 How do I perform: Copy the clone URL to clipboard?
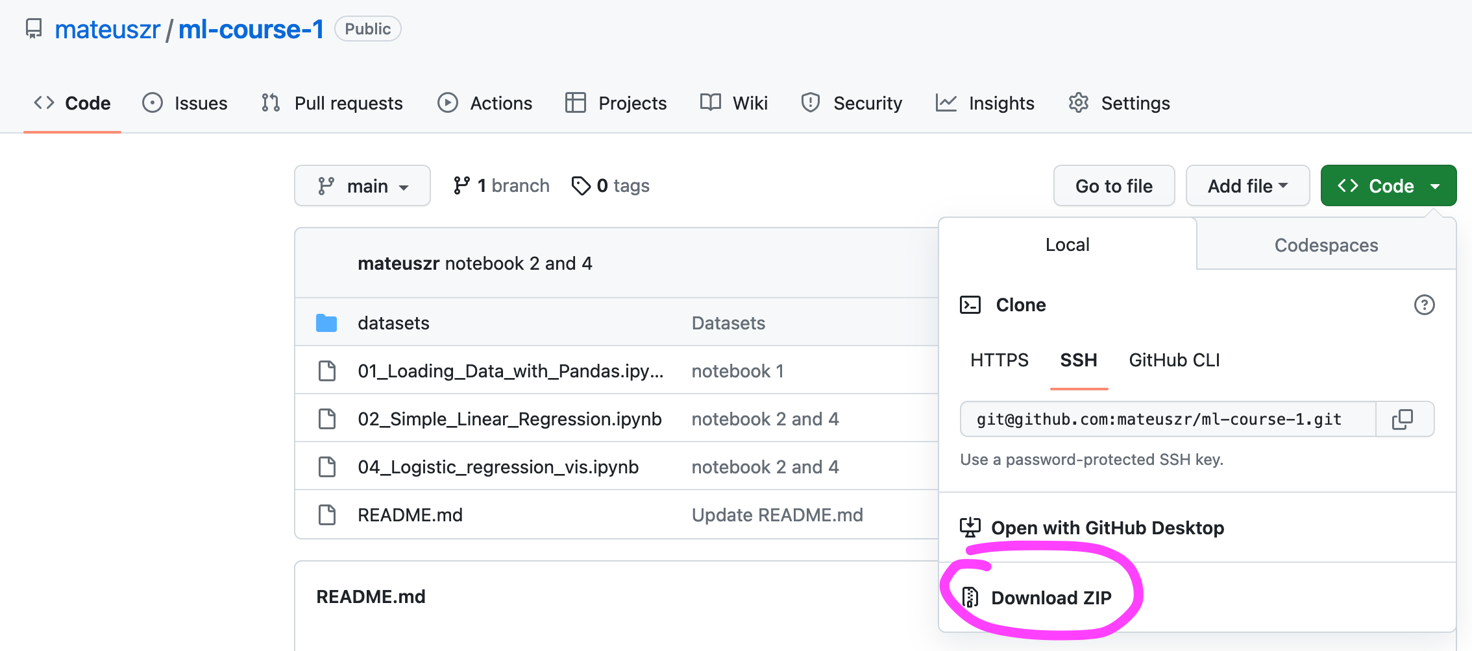click(x=1405, y=420)
